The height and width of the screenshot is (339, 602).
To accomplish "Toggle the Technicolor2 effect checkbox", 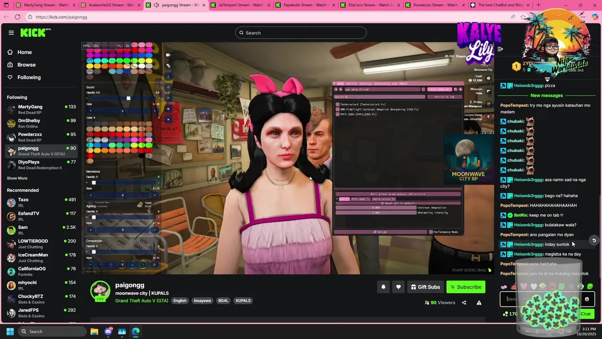I will point(337,104).
